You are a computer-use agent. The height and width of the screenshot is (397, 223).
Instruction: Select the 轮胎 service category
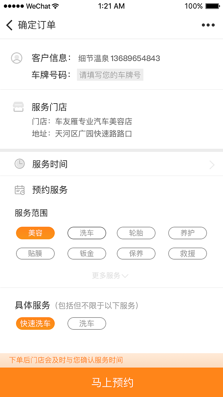point(136,233)
